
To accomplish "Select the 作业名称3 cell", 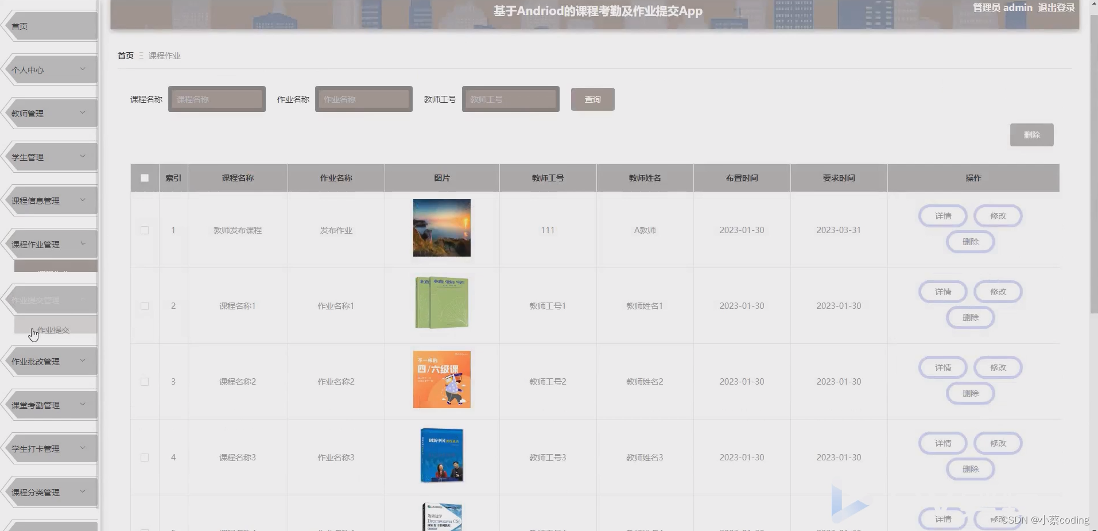I will tap(336, 458).
